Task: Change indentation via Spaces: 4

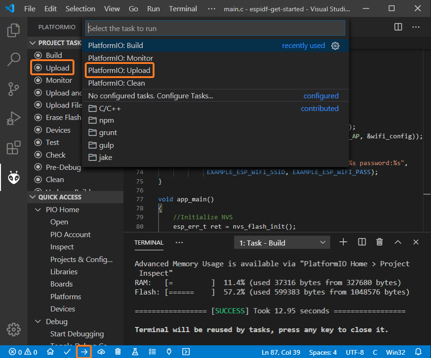Action: [x=323, y=352]
